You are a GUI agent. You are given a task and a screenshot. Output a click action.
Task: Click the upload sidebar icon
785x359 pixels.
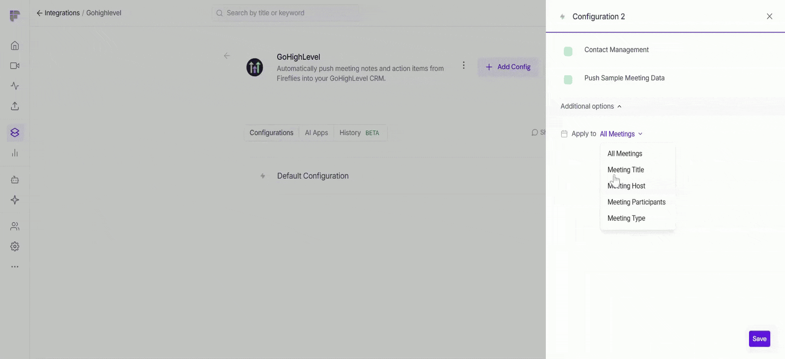(15, 106)
